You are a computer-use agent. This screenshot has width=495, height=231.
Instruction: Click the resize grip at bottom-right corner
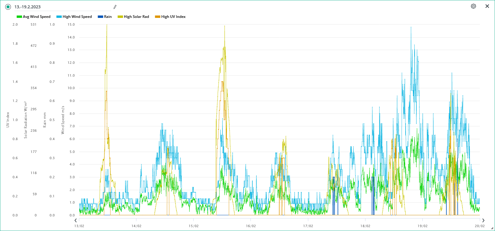pyautogui.click(x=492, y=228)
